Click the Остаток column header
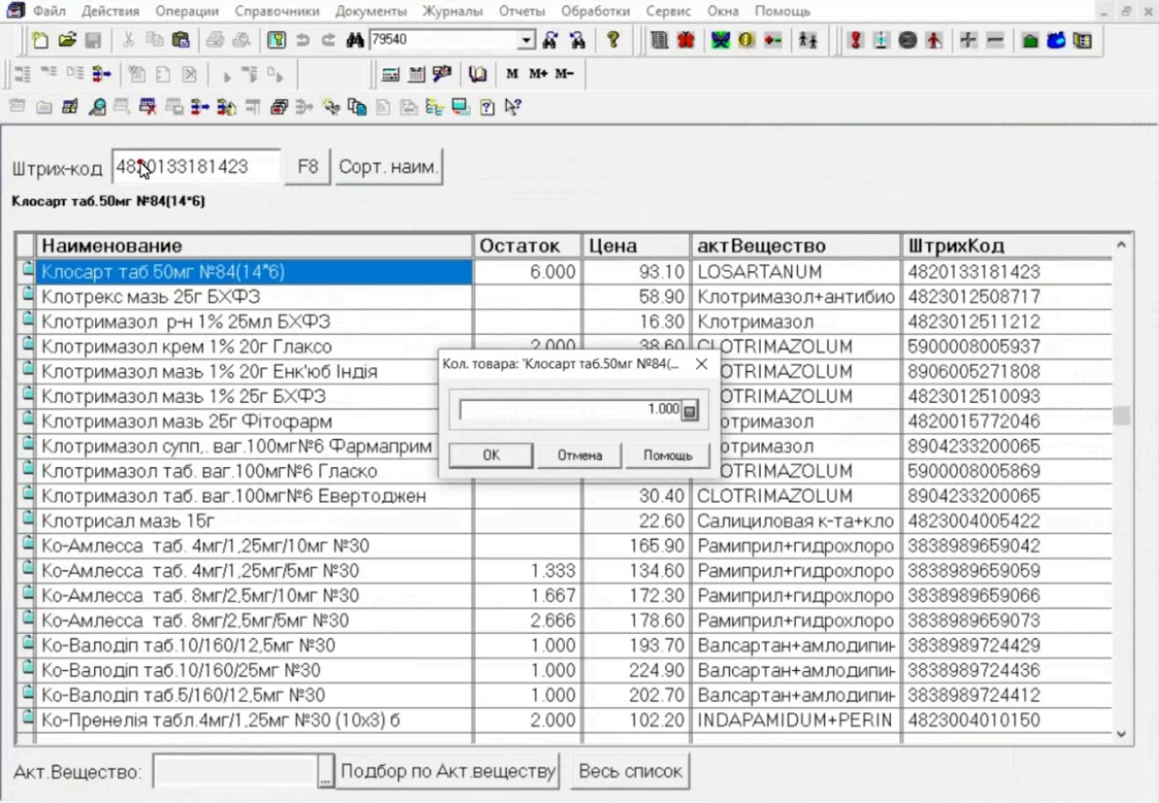1159x803 pixels. point(527,246)
